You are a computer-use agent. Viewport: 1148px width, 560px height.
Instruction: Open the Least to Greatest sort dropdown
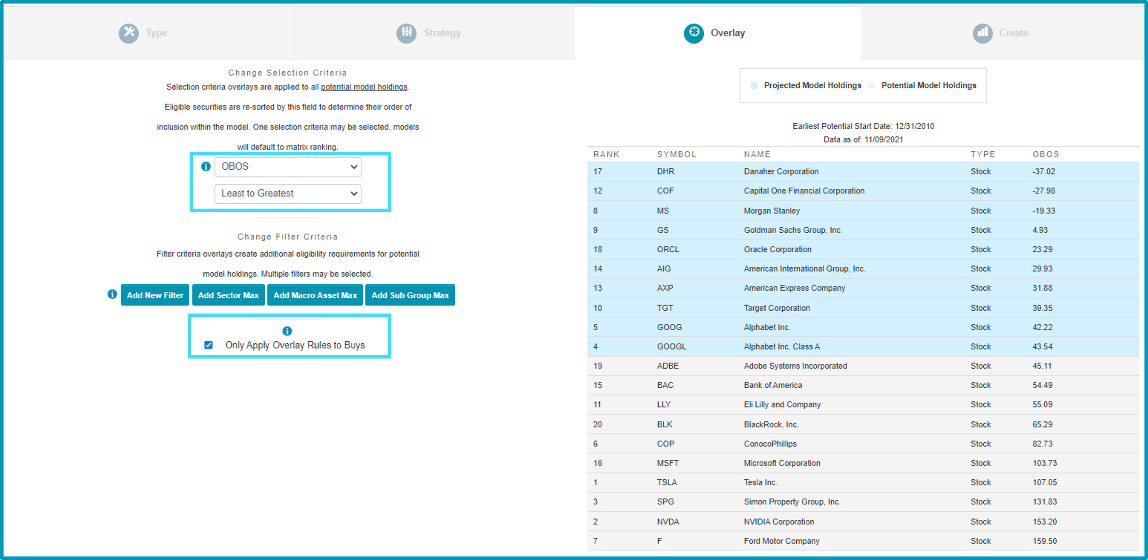(288, 194)
